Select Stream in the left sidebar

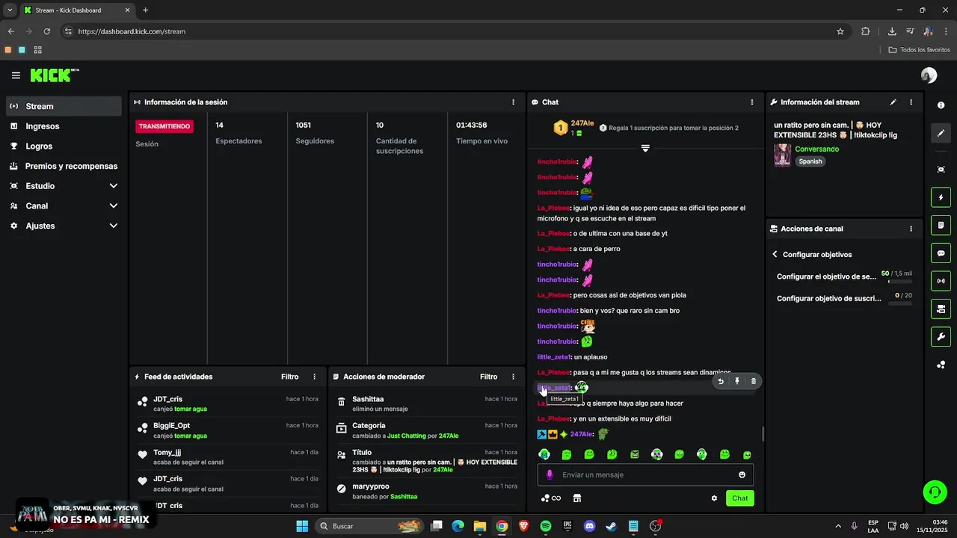click(64, 106)
